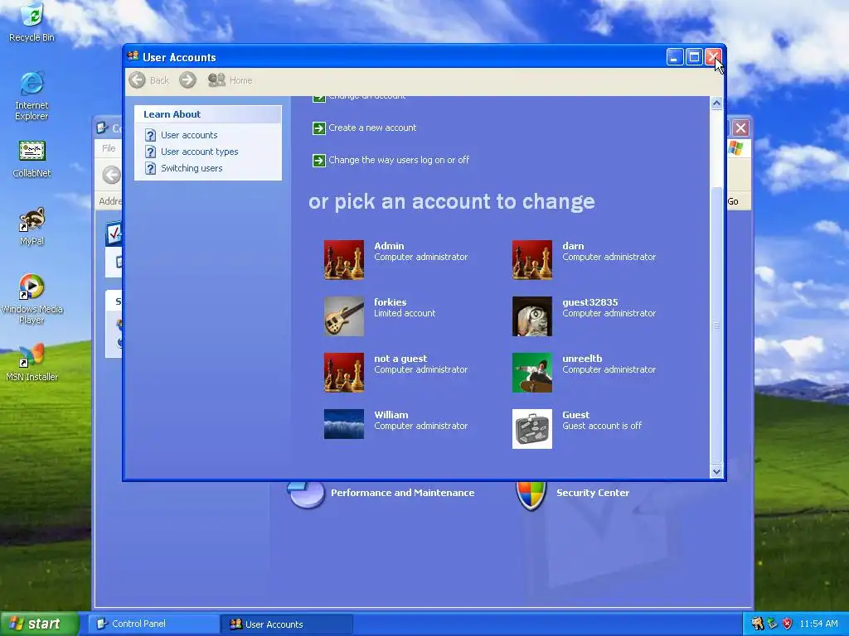The height and width of the screenshot is (636, 849).
Task: Open the CollabNet desktop shortcut
Action: pos(32,158)
